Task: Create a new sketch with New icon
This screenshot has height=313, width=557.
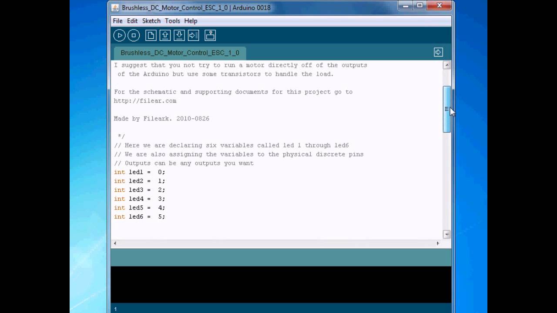Action: tap(151, 36)
